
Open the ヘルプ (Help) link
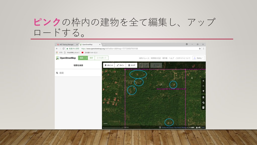(171, 58)
